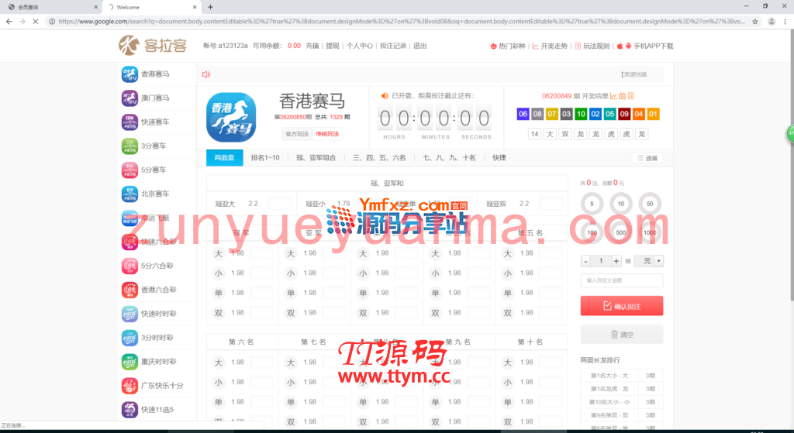The width and height of the screenshot is (794, 433).
Task: Open the document icon beside 开奖结果
Action: click(x=631, y=96)
